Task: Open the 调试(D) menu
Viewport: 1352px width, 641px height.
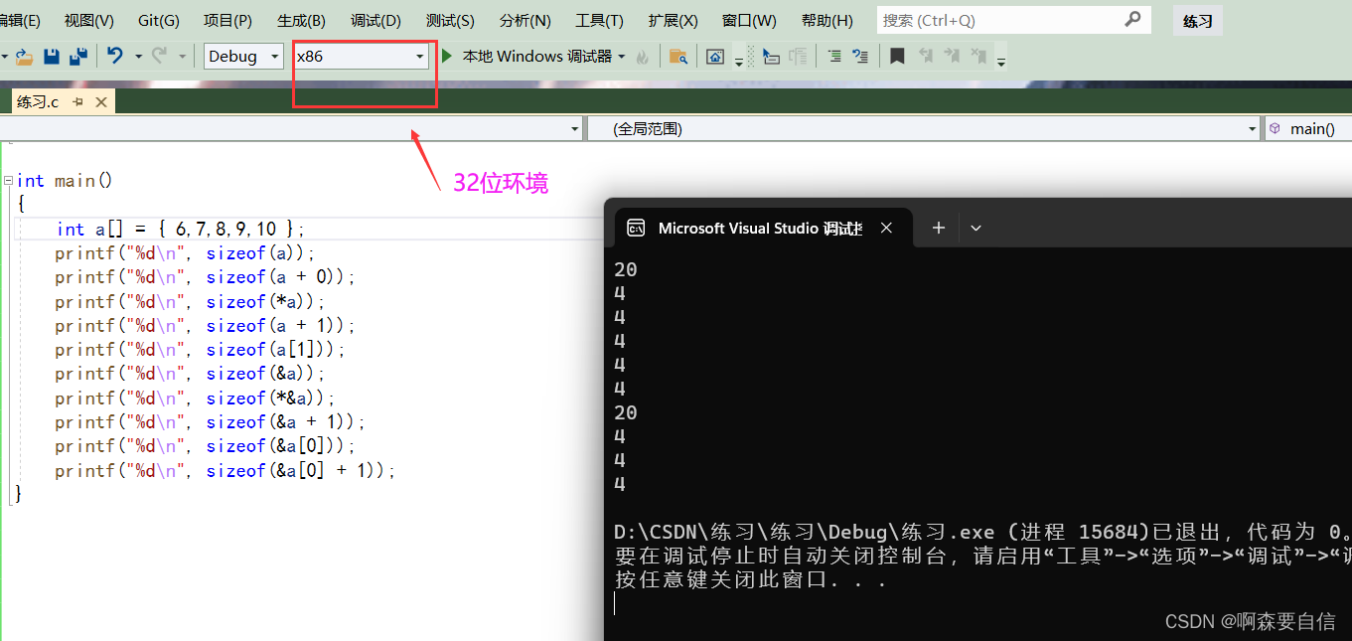Action: click(376, 20)
